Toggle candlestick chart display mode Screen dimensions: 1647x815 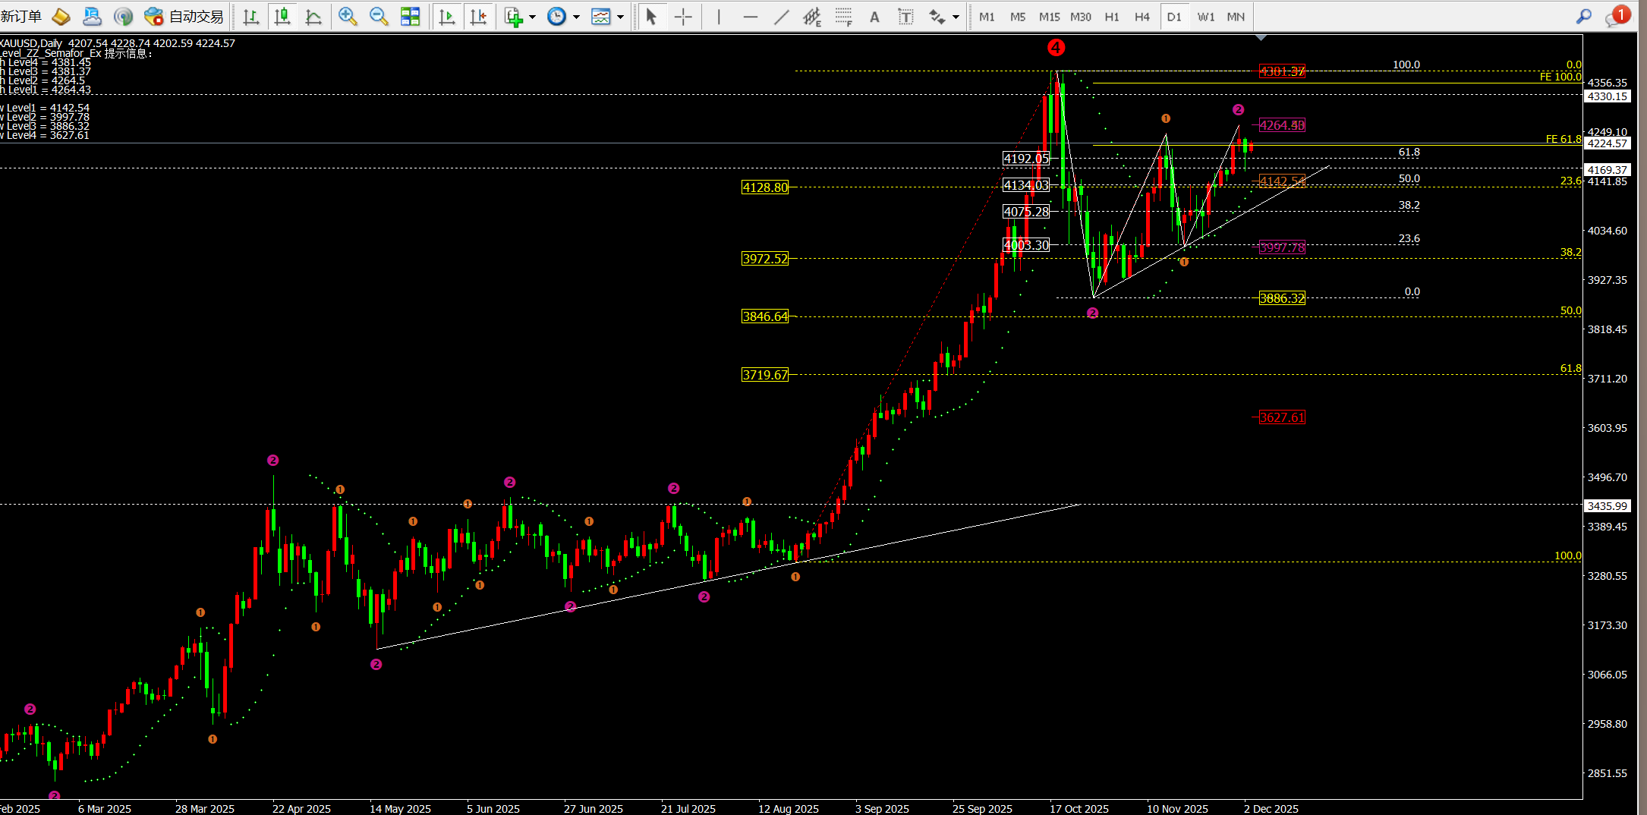coord(282,17)
